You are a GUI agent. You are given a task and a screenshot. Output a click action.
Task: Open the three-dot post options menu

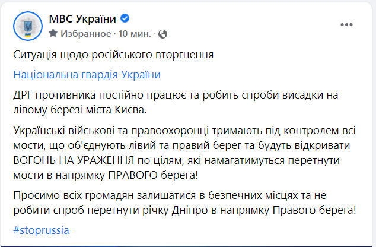[346, 24]
